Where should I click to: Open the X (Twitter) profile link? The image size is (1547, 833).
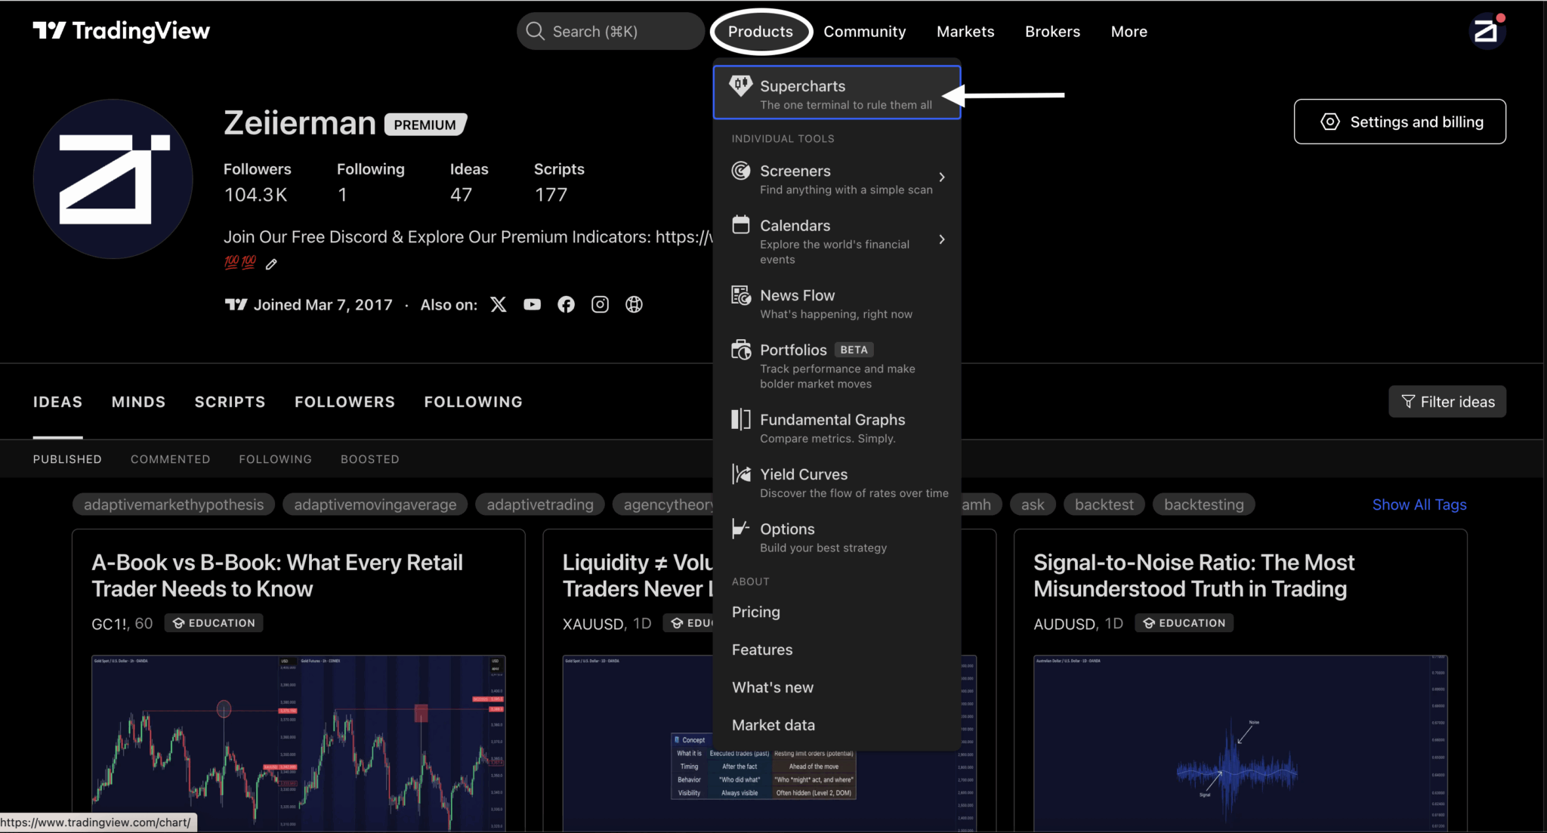click(x=499, y=304)
